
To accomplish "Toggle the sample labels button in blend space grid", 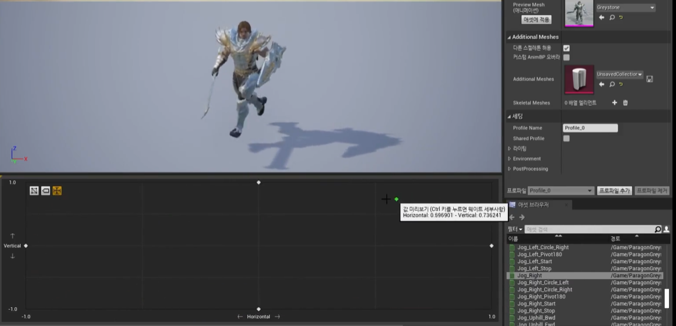I will 46,191.
